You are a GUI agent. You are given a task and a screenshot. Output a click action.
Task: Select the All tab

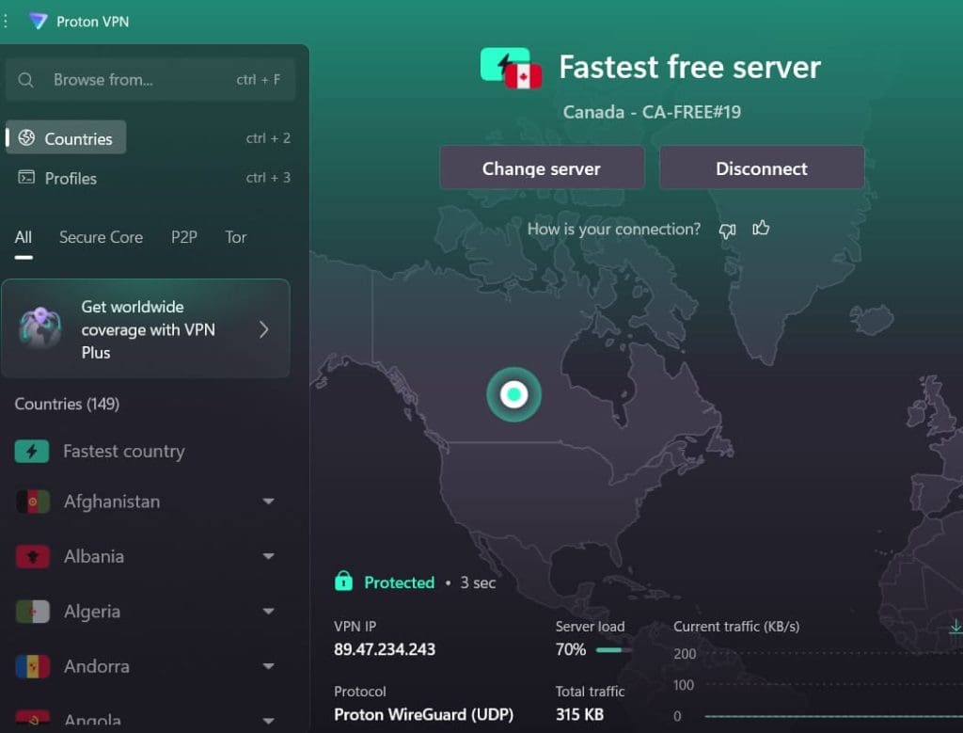(x=24, y=237)
